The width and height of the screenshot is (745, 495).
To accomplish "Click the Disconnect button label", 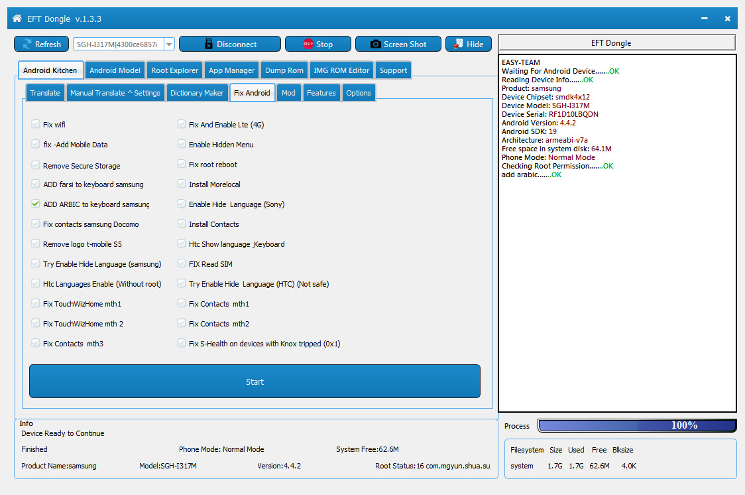I will (x=237, y=44).
